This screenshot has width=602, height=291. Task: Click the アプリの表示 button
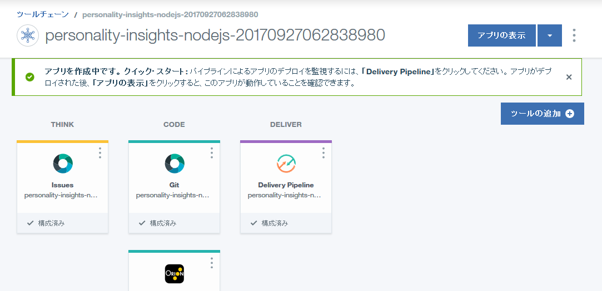[501, 35]
